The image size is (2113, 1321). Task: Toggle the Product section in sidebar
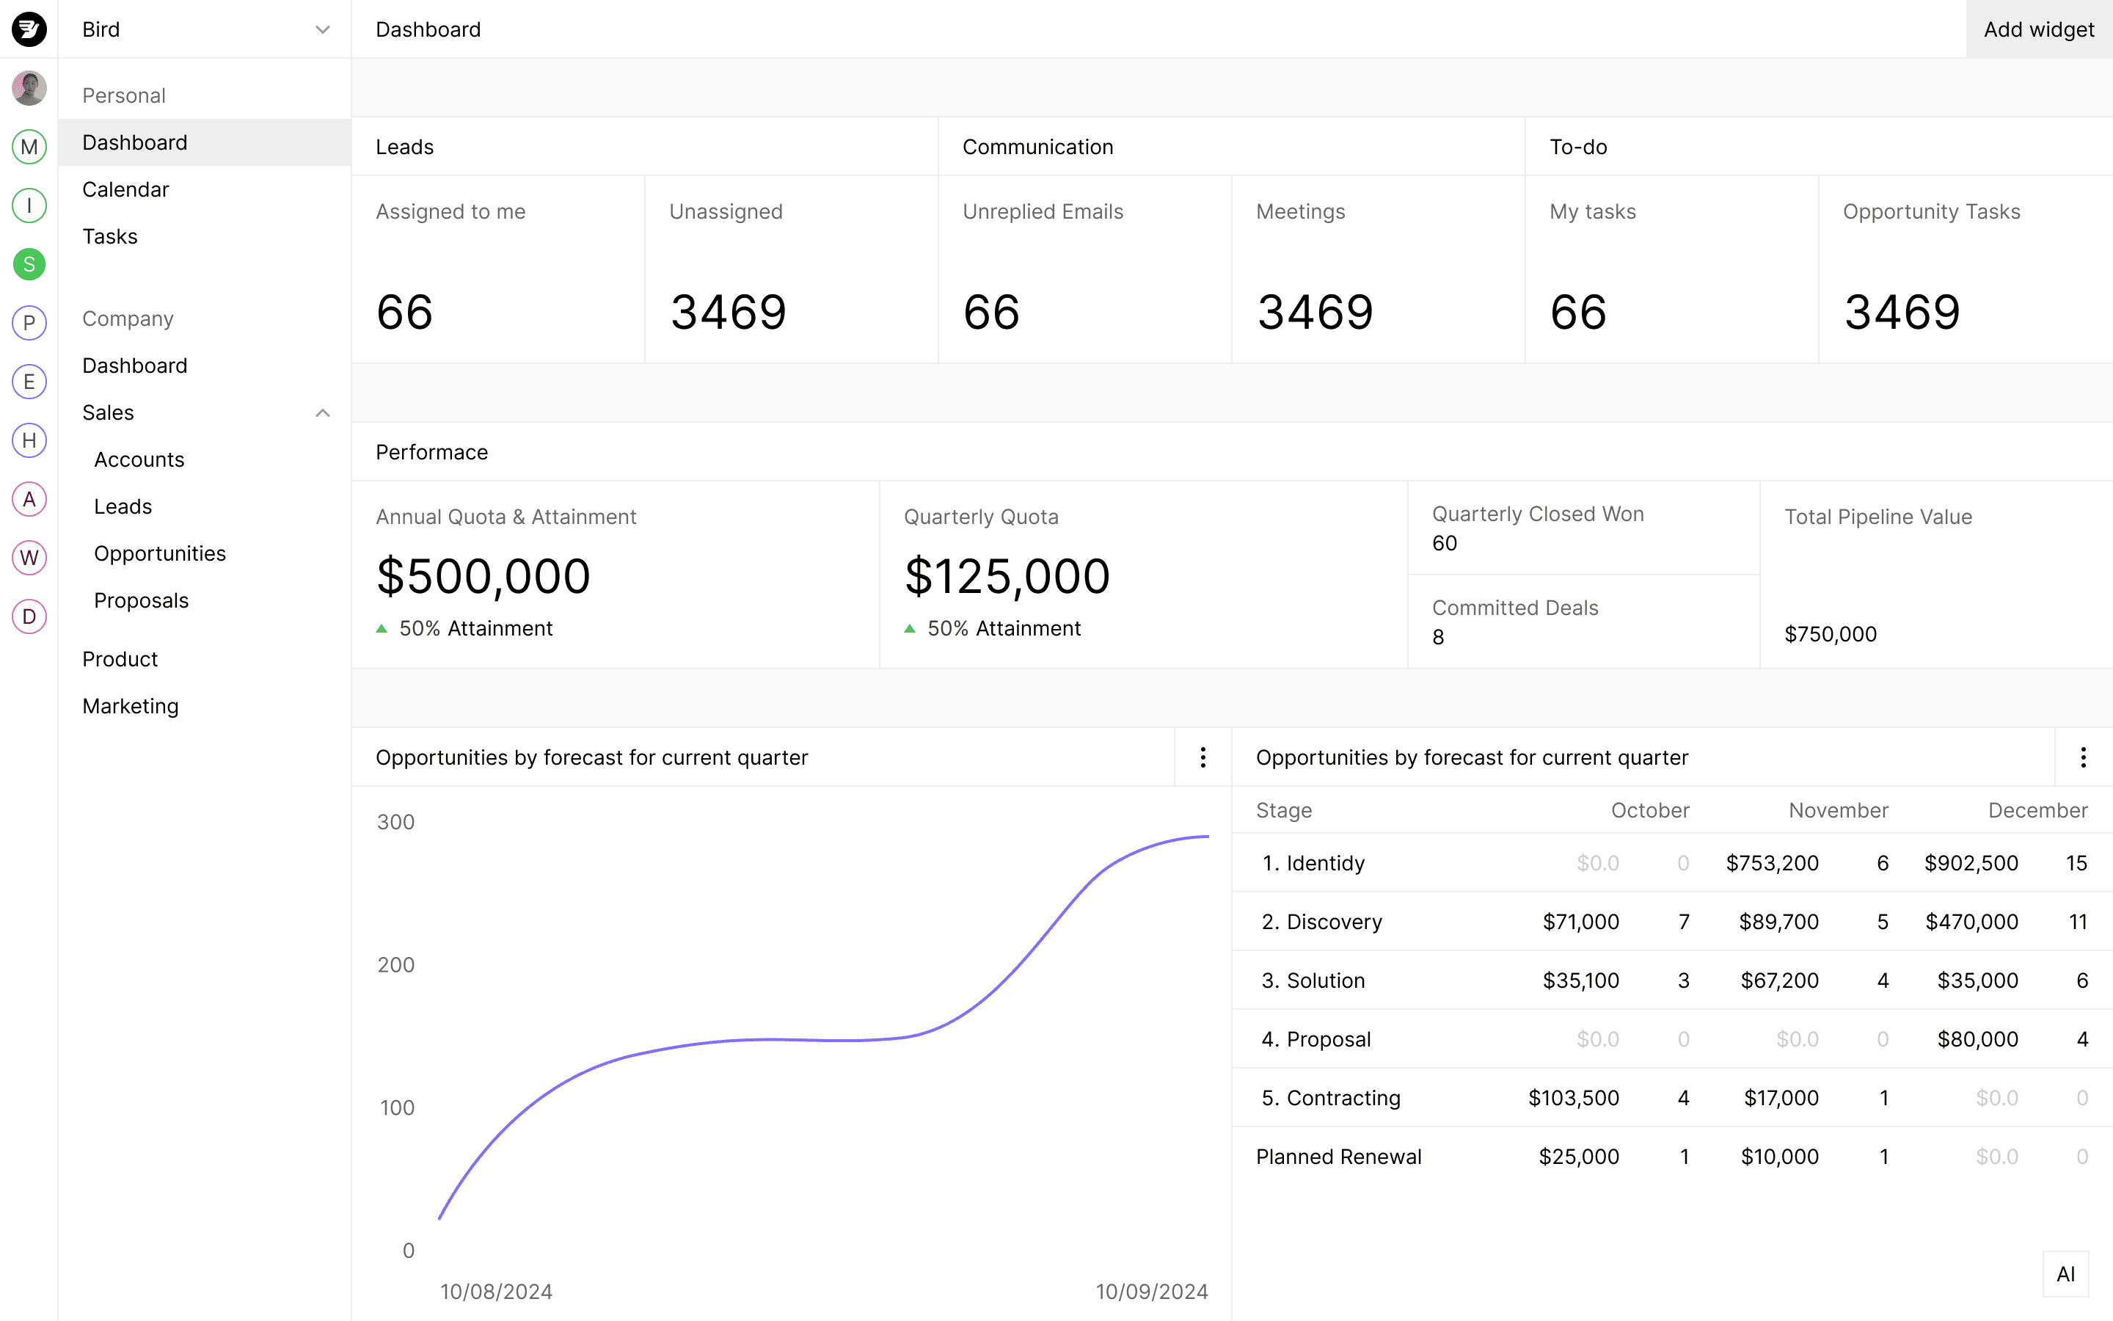click(120, 658)
